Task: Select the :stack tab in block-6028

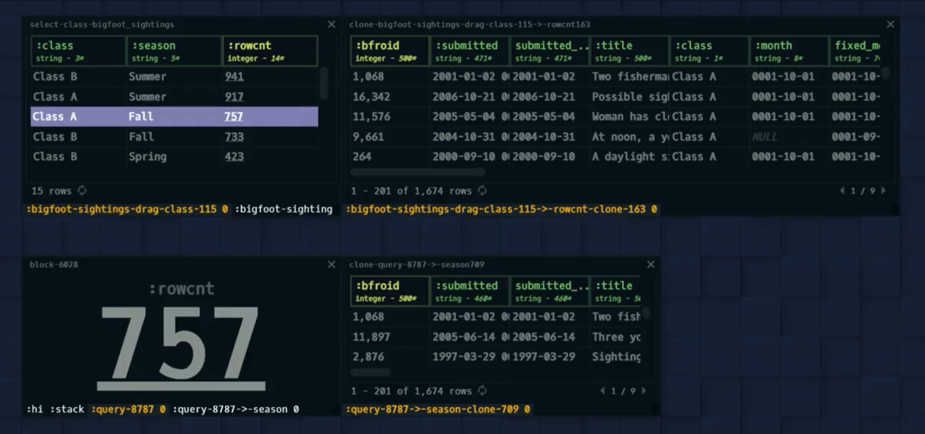Action: 67,409
